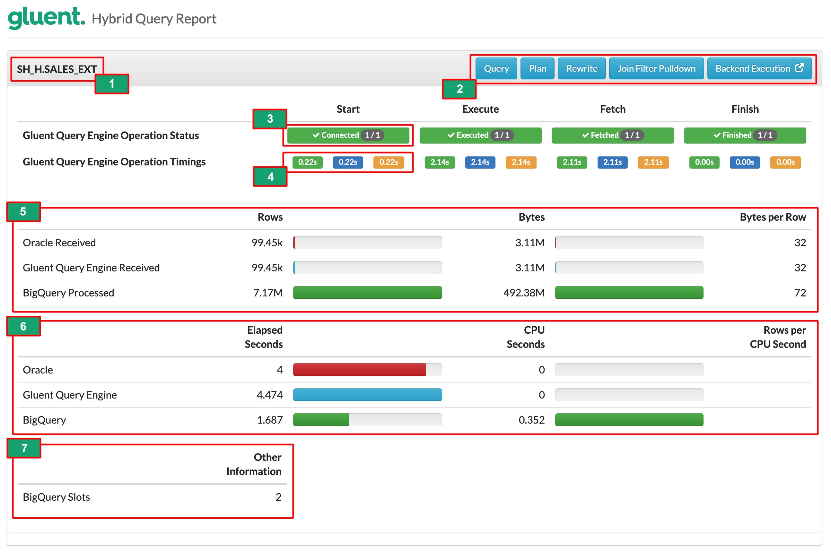The image size is (831, 554).
Task: Click the Gluent Query Engine Received label
Action: pos(91,268)
